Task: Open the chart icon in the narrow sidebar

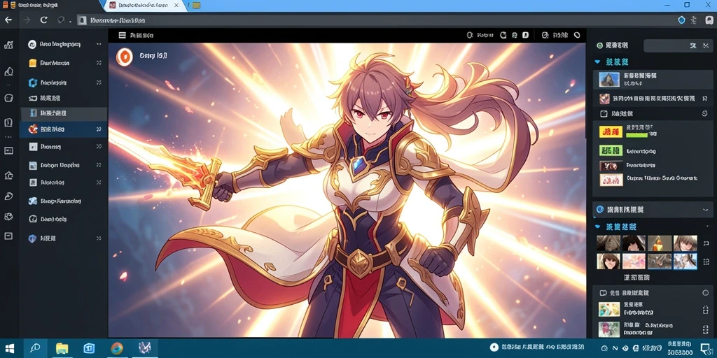Action: tap(8, 45)
